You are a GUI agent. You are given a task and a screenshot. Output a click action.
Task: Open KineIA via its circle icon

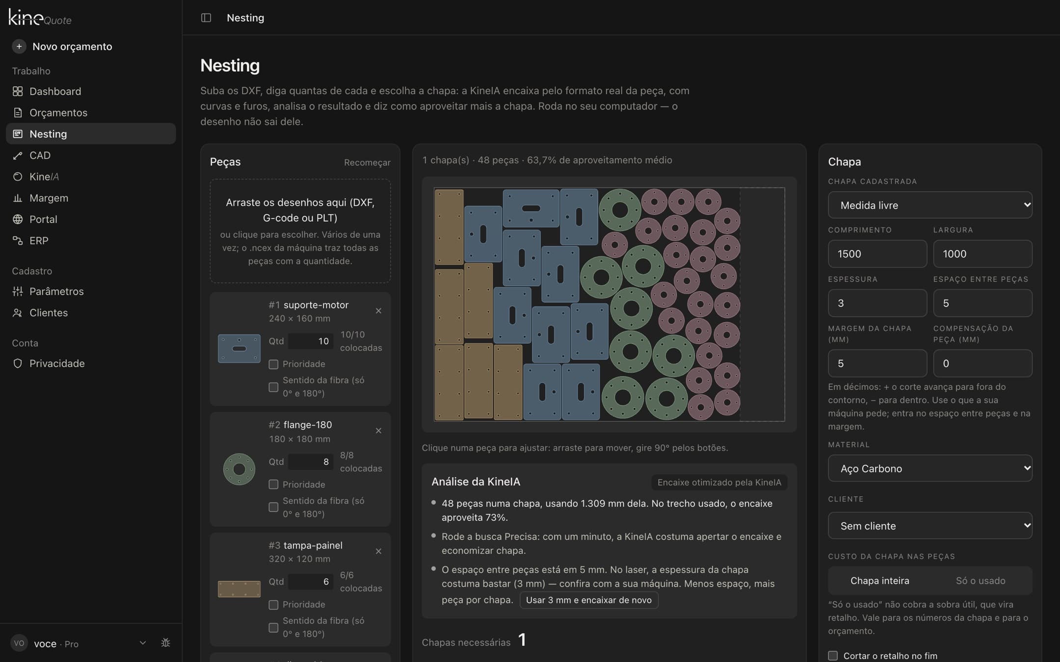tap(18, 177)
